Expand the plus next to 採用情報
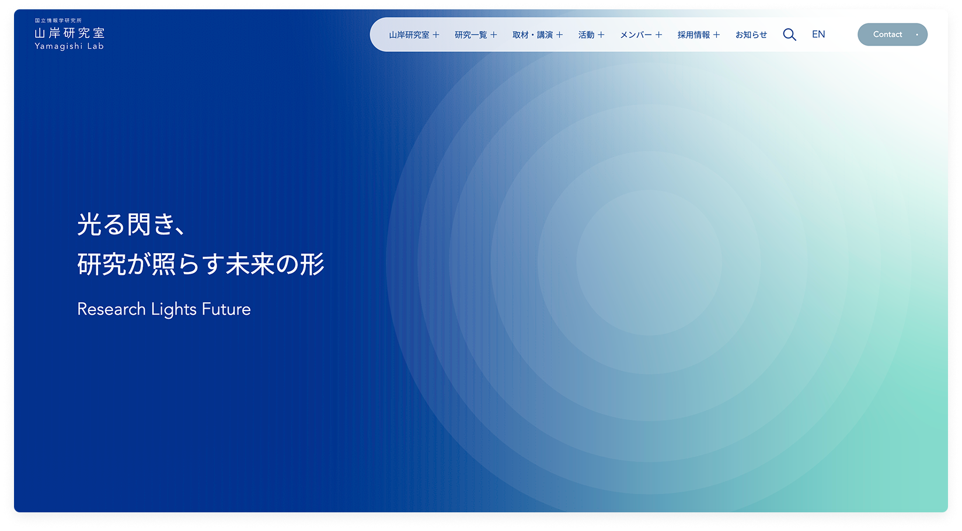The image size is (962, 531). coord(716,35)
